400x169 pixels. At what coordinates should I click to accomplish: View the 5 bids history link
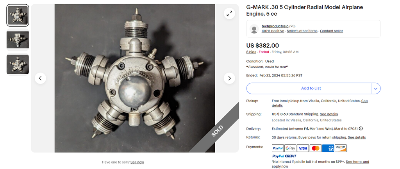(251, 52)
